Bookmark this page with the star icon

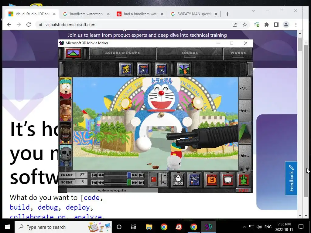[x=245, y=25]
